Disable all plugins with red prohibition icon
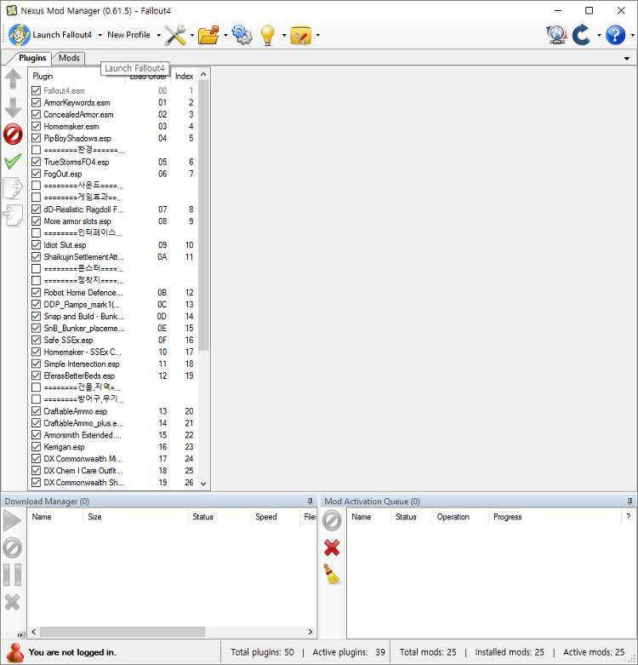 click(13, 135)
